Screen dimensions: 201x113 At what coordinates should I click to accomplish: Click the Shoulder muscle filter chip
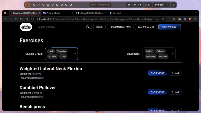click(x=53, y=56)
